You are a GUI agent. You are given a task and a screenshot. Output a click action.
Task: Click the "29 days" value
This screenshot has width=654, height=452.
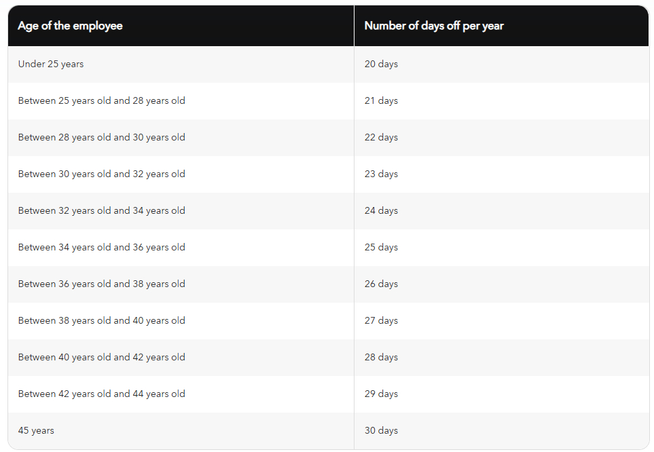tap(381, 394)
